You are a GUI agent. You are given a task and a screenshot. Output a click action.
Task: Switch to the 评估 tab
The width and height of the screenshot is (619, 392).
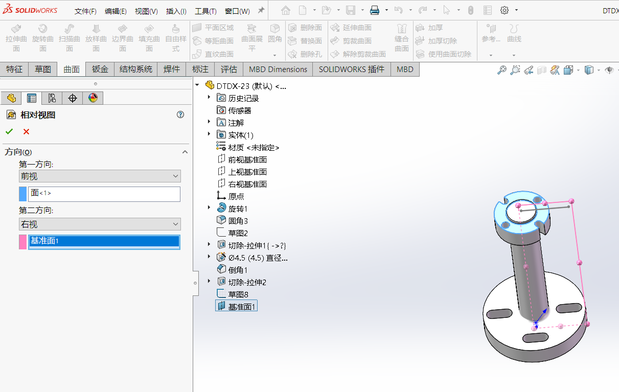pyautogui.click(x=229, y=70)
